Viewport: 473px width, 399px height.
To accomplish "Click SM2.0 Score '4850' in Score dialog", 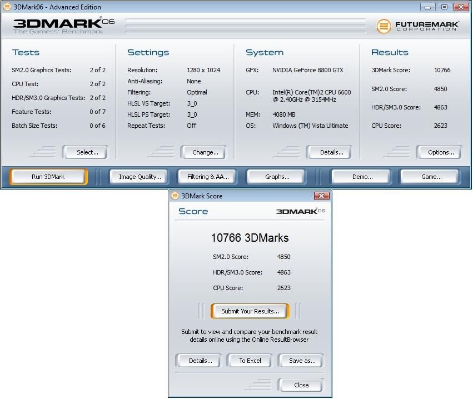I will tap(283, 257).
